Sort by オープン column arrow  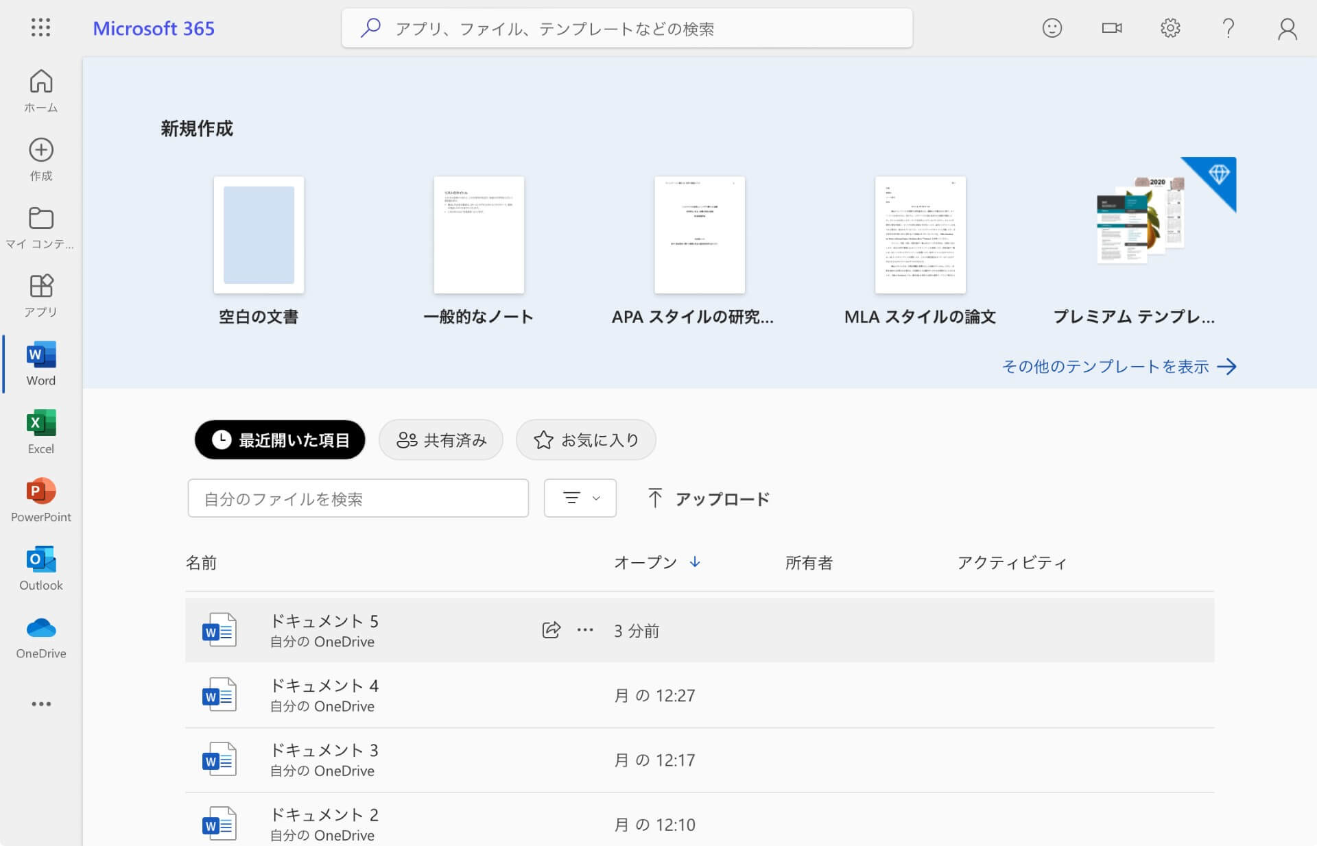[695, 562]
